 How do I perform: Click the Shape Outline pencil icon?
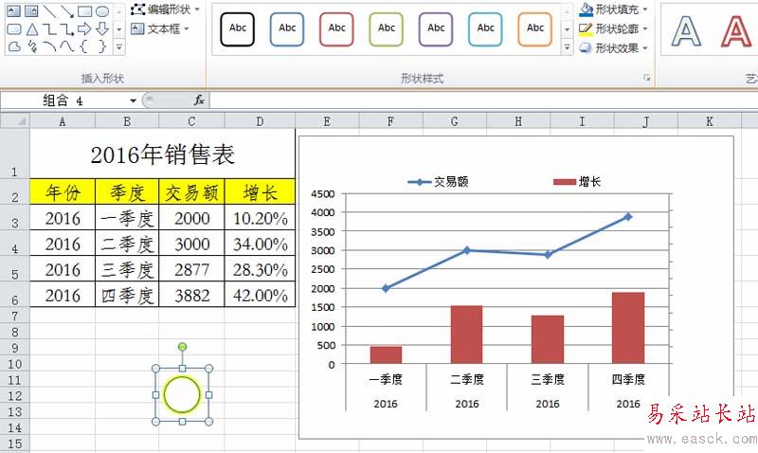(x=586, y=29)
